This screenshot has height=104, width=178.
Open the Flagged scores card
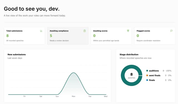(x=155, y=36)
